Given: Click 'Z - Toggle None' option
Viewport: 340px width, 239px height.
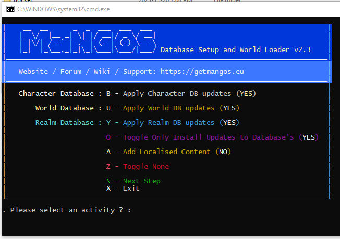Looking at the screenshot, I should point(138,166).
